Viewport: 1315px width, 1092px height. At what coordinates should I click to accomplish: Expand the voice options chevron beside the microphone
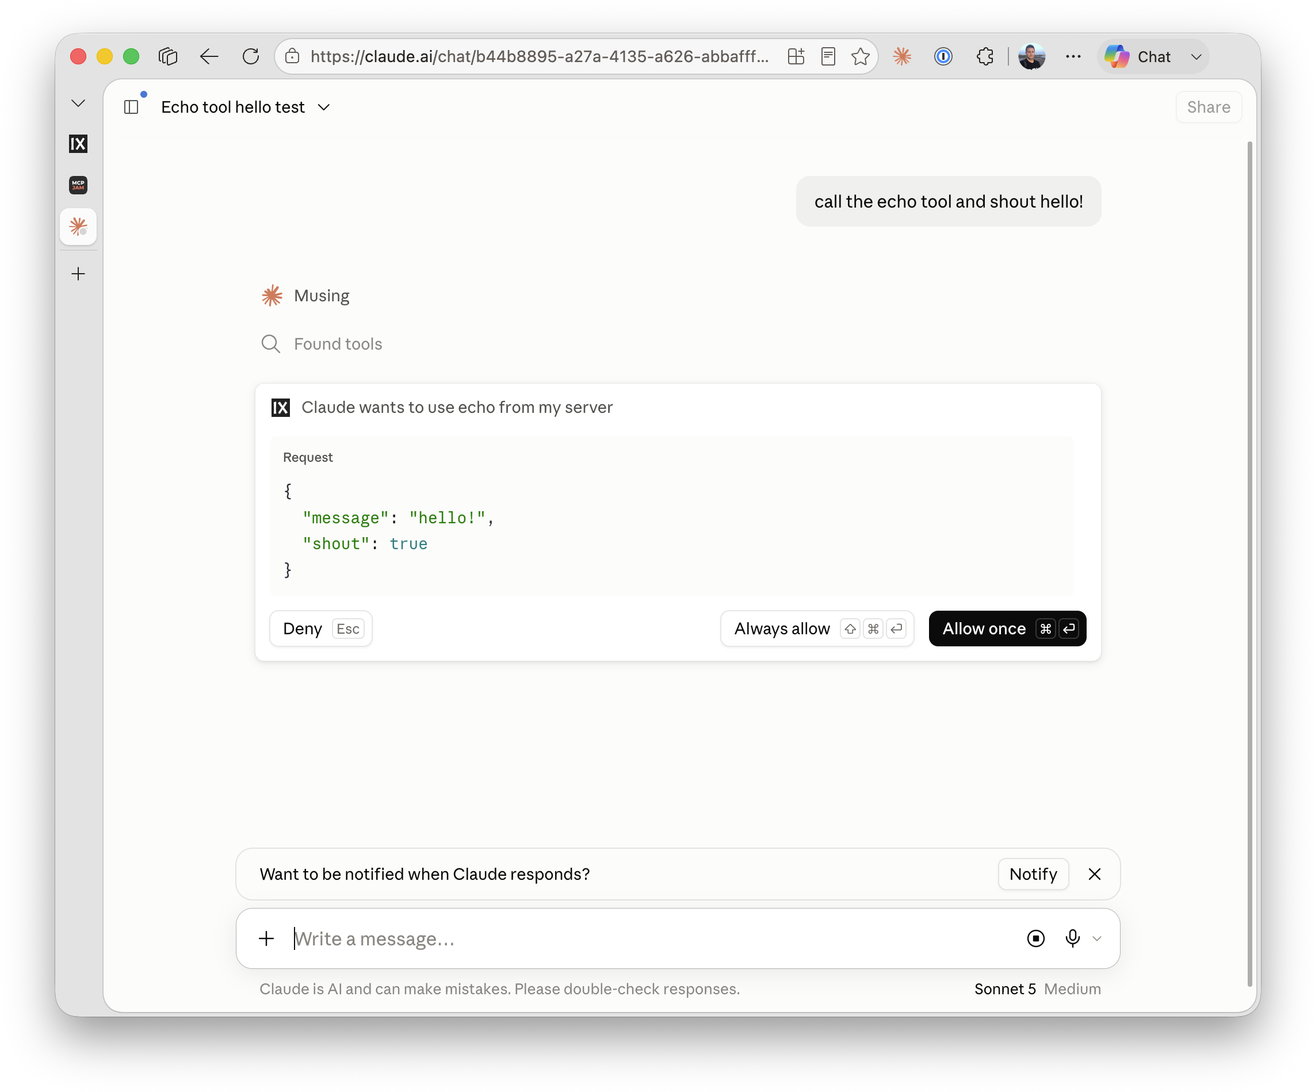(x=1096, y=938)
